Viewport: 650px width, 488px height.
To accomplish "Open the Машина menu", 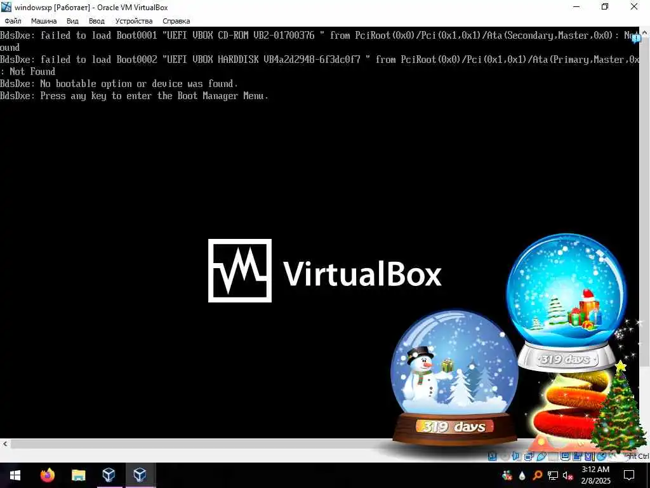I will [x=44, y=21].
